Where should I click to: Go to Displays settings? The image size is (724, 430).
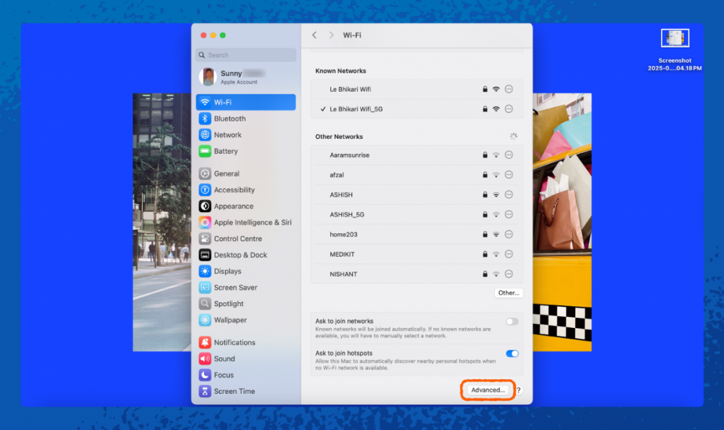point(227,271)
